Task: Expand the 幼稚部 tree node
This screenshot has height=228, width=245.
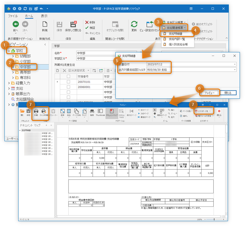Action: click(13, 56)
